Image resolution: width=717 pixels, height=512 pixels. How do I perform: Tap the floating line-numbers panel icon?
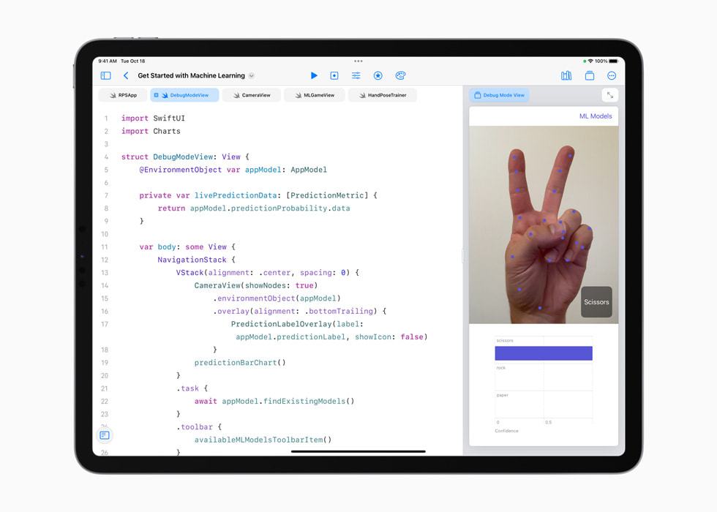105,434
